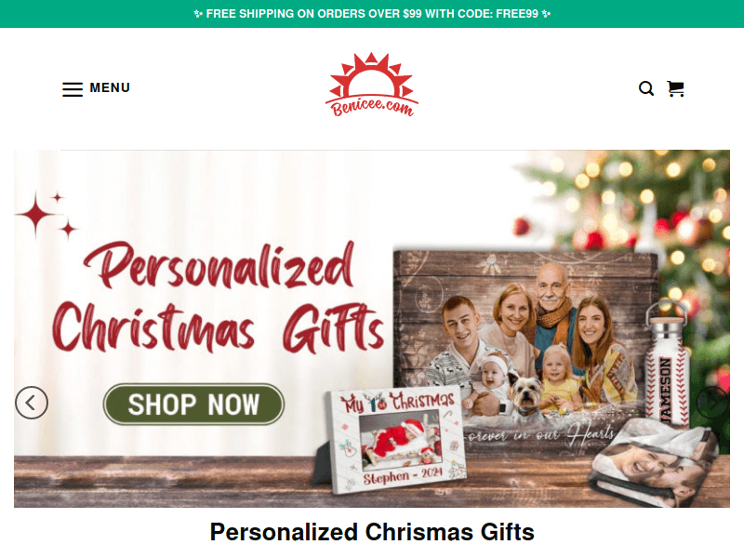Click the red script Personalized Christmas Gifts text
This screenshot has height=558, width=744.
218,298
